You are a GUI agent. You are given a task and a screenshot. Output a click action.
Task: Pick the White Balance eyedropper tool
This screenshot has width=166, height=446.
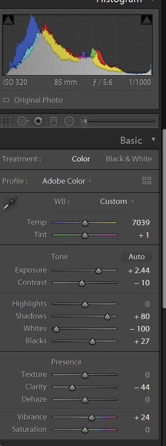coord(10,203)
